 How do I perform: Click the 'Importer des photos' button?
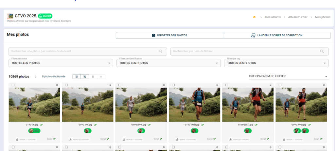click(169, 35)
